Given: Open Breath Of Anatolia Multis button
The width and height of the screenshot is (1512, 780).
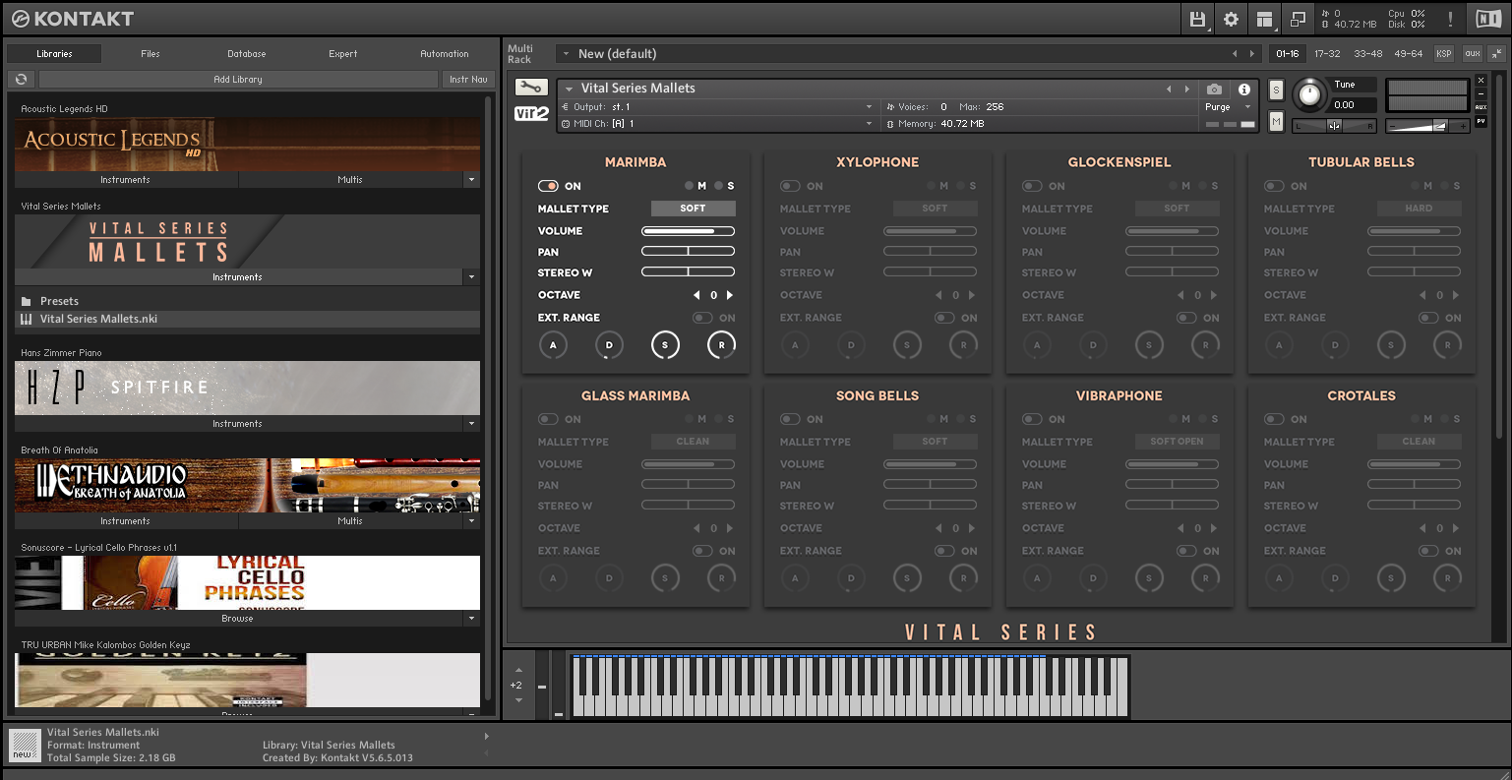Looking at the screenshot, I should (x=350, y=521).
